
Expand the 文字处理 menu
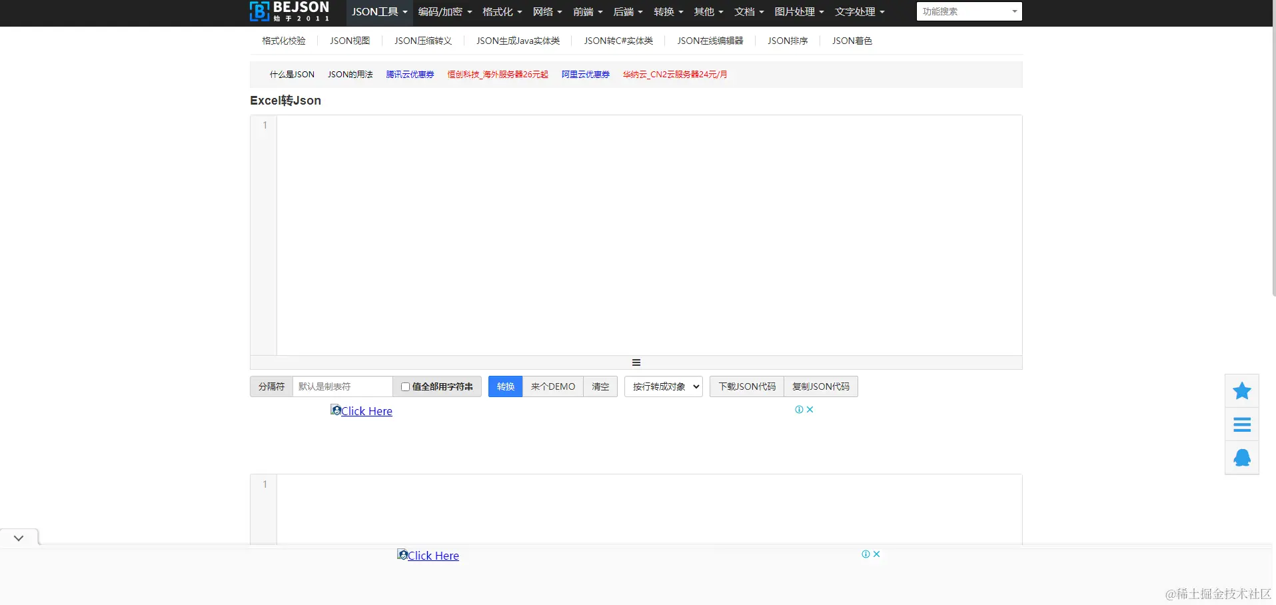tap(860, 12)
